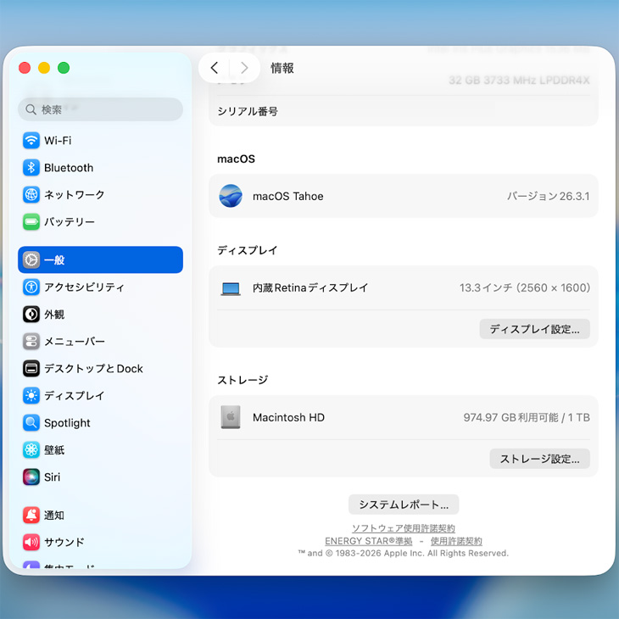Select 壁紙 wallpaper settings

tap(53, 450)
